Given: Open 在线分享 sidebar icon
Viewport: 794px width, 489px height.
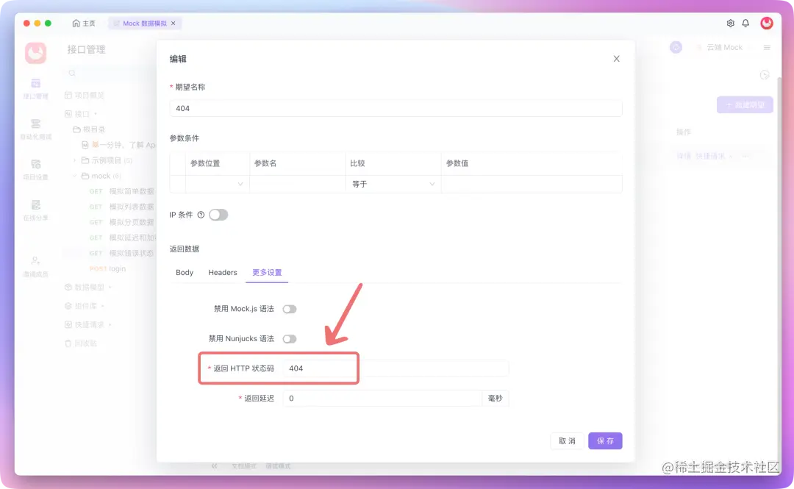Looking at the screenshot, I should (x=35, y=210).
